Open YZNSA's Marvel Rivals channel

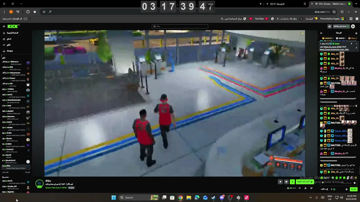click(16, 90)
